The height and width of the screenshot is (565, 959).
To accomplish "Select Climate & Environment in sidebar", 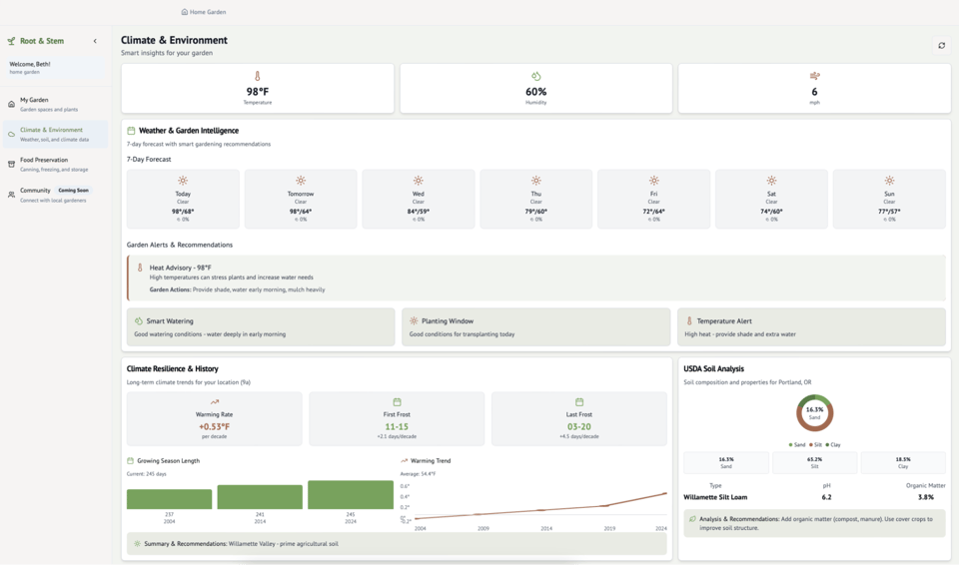I will (x=55, y=134).
